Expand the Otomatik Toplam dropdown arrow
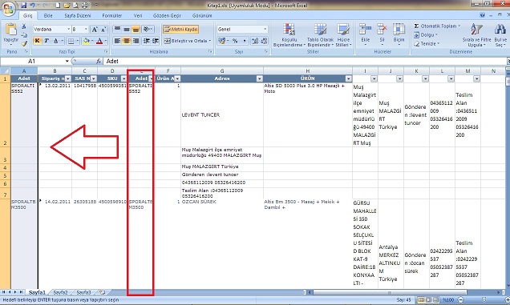Viewport: 510px width, 305px height. coord(459,26)
